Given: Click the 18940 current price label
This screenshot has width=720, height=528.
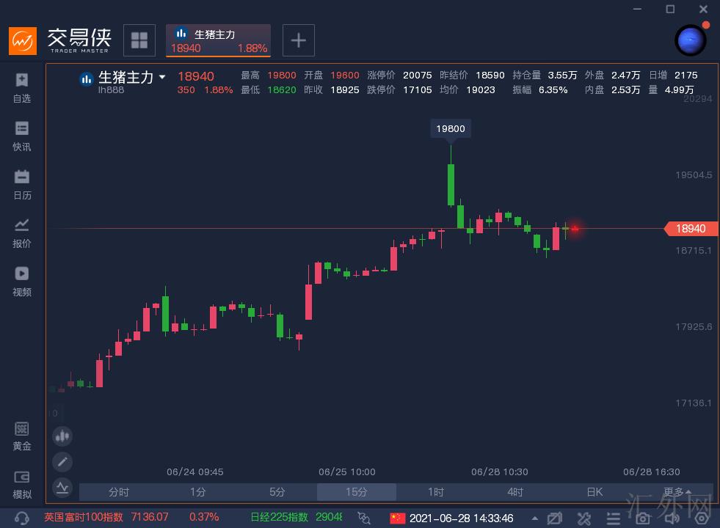Looking at the screenshot, I should coord(690,229).
